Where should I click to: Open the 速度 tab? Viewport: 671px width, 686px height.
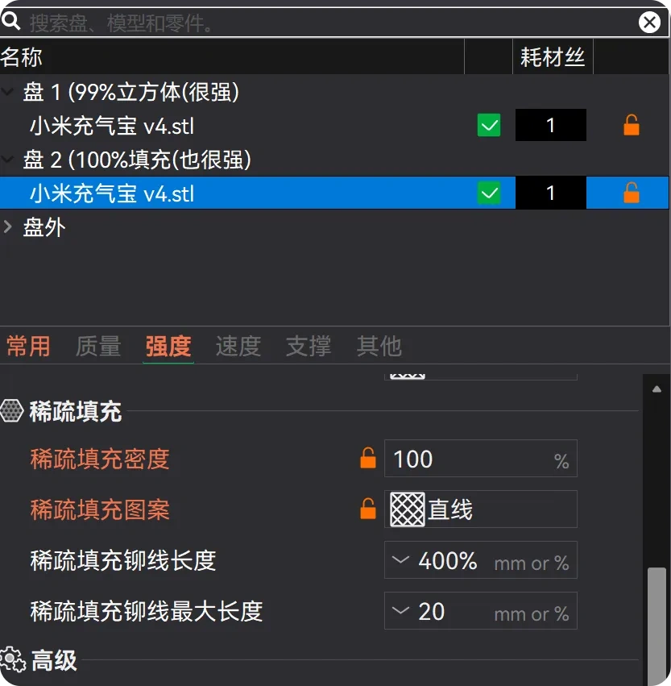(x=238, y=346)
